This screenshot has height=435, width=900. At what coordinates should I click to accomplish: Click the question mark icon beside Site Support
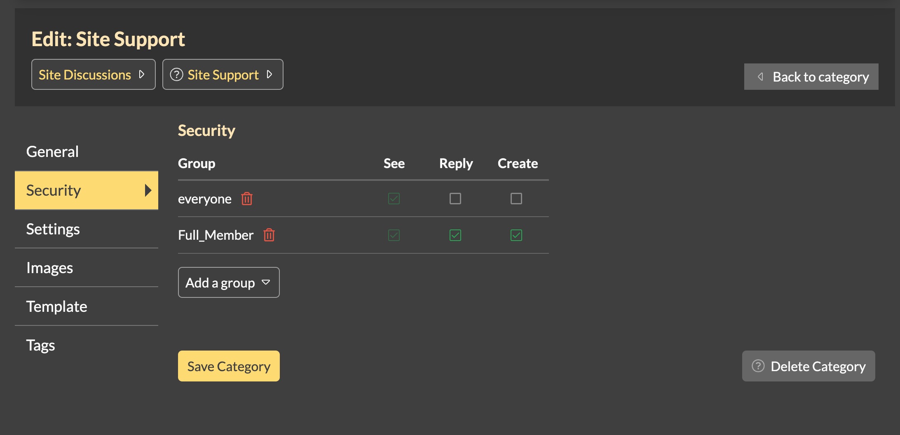[176, 75]
